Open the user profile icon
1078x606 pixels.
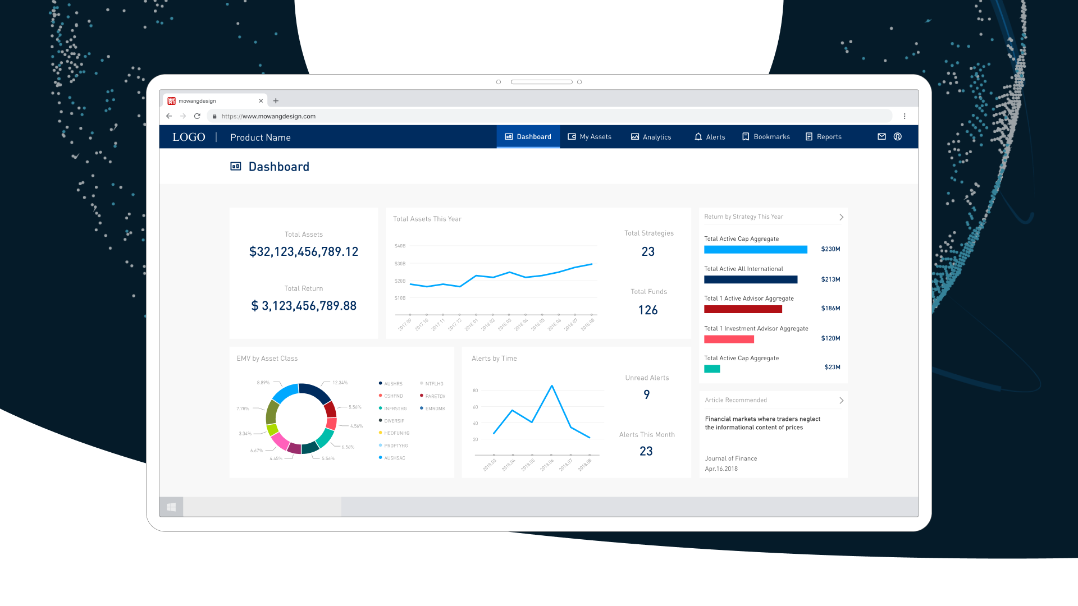(898, 137)
